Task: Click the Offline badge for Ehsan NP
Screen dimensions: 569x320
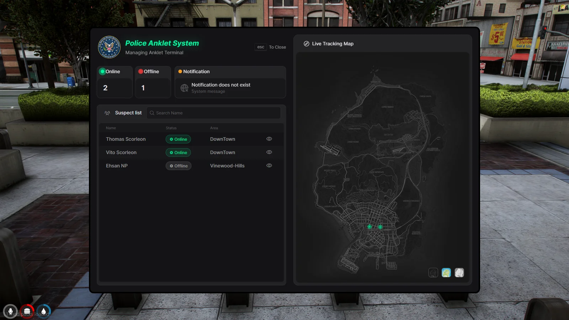Action: (179, 166)
